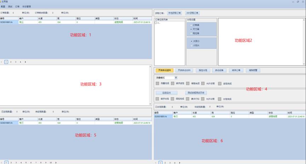The image size is (306, 164).
Task: Click the 清除报警 button
Action: click(253, 70)
